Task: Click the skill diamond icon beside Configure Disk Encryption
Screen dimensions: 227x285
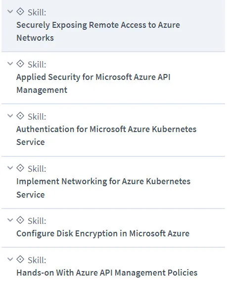Action: 20,220
